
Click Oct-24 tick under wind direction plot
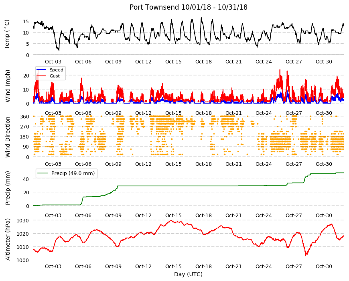click(264, 164)
